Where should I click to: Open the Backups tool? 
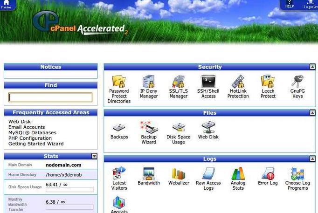(119, 131)
